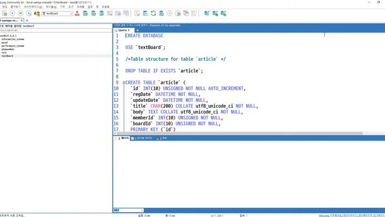Switch to the 1 메시지 result tab
The image size is (385, 217).
point(122,138)
